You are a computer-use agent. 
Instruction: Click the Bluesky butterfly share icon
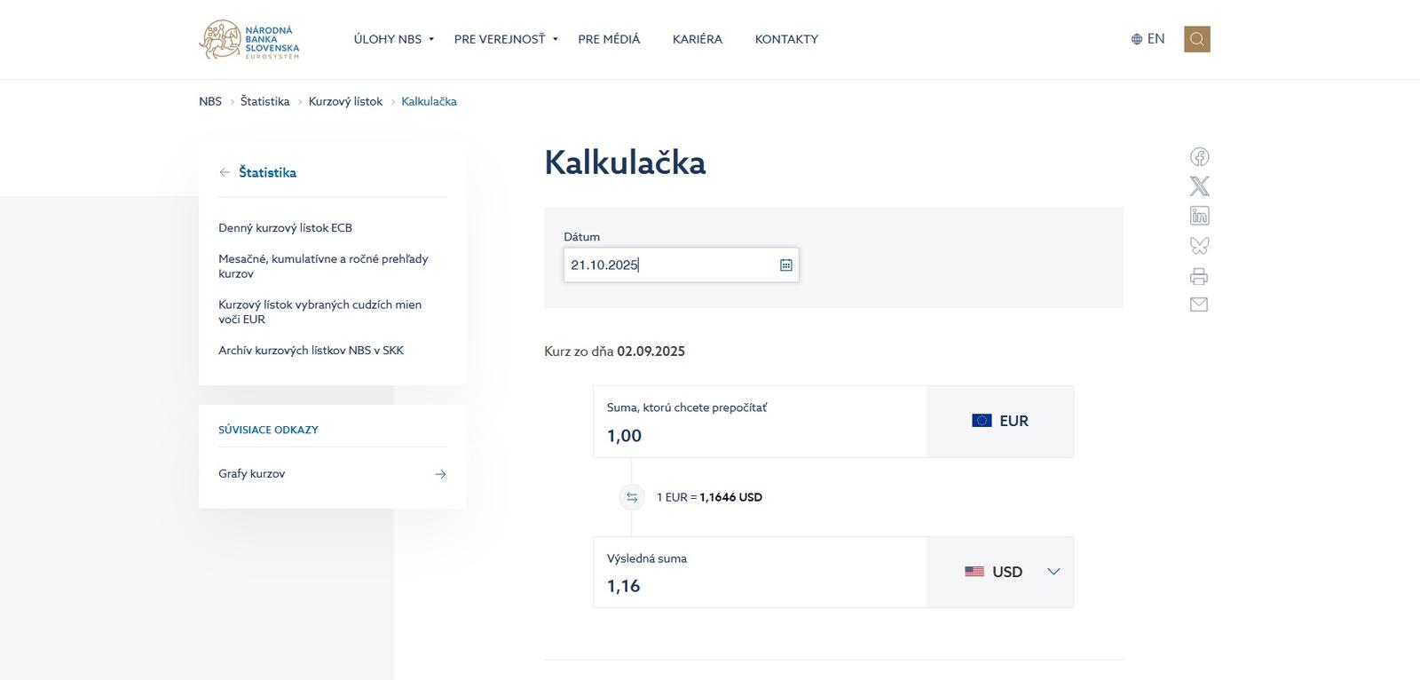[x=1199, y=245]
